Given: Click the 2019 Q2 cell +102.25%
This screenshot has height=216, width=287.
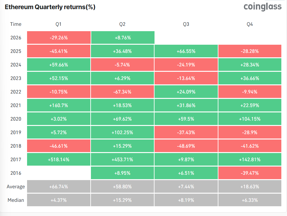Looking at the screenshot, I should tap(122, 133).
